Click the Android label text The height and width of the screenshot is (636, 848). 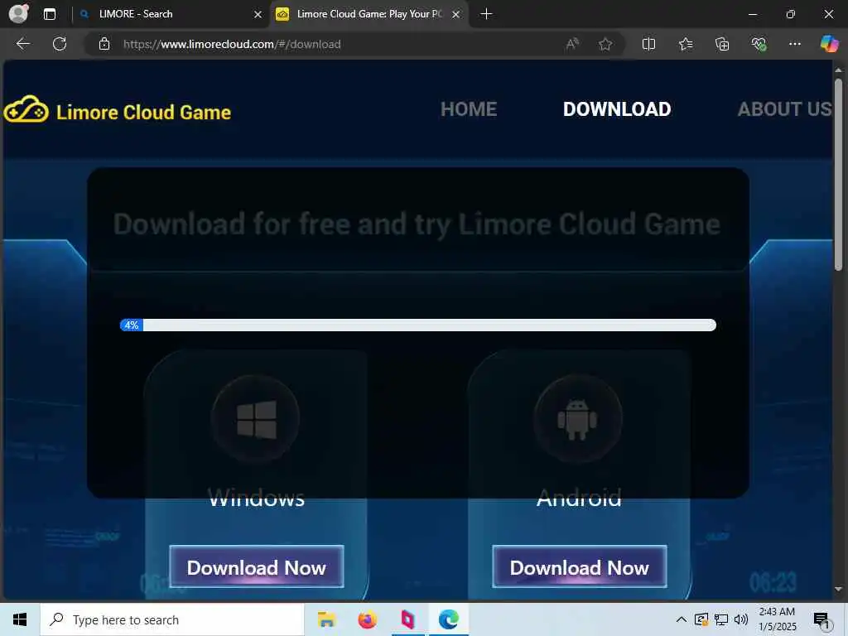[579, 498]
